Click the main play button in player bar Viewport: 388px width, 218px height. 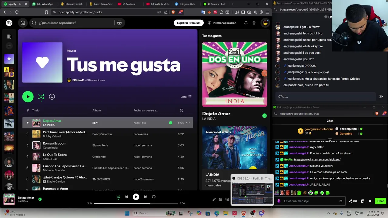[136, 197]
